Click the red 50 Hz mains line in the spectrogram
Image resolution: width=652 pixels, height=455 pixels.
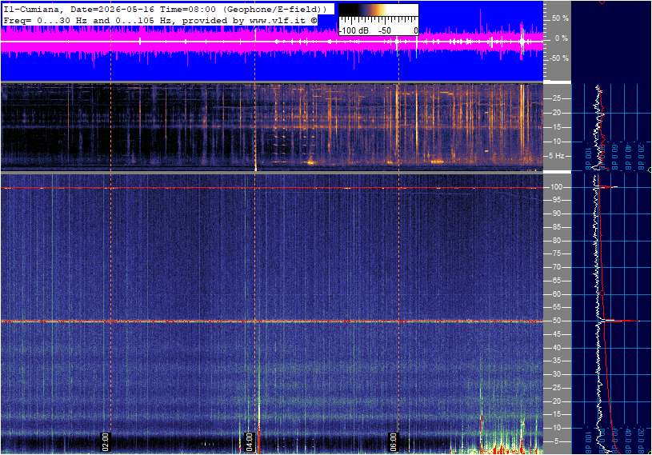click(272, 321)
